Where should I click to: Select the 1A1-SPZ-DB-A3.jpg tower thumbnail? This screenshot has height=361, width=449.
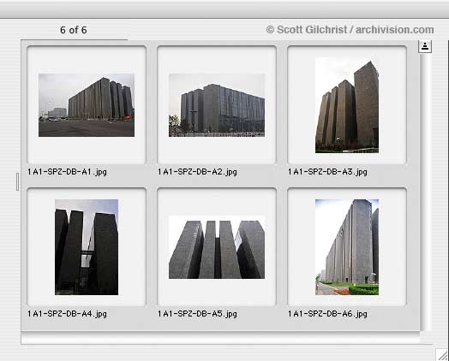pyautogui.click(x=347, y=105)
